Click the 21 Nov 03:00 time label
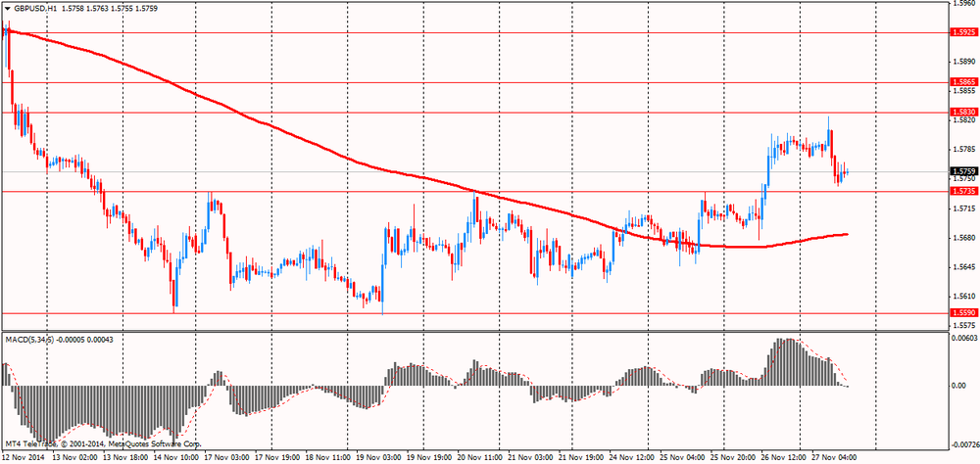The image size is (980, 464). coord(532,457)
